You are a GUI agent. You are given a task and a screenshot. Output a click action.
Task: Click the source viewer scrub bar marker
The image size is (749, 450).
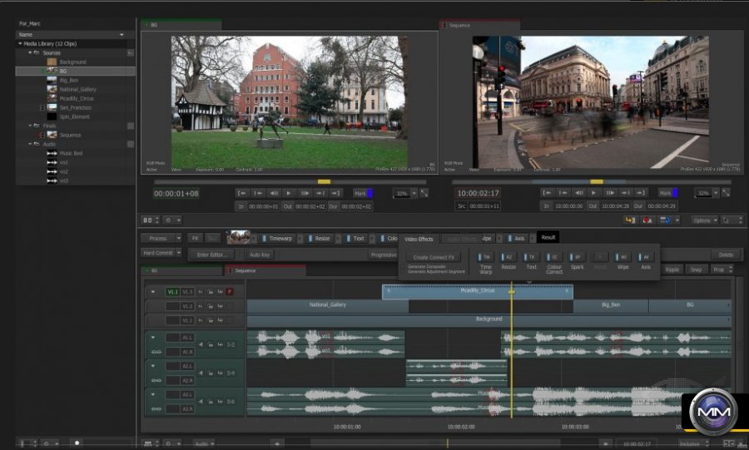[x=324, y=181]
